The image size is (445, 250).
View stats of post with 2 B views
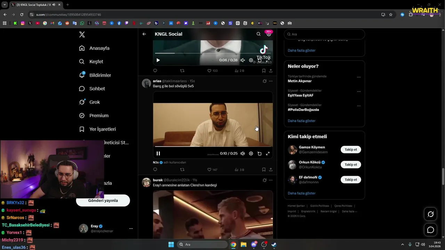[x=240, y=70]
